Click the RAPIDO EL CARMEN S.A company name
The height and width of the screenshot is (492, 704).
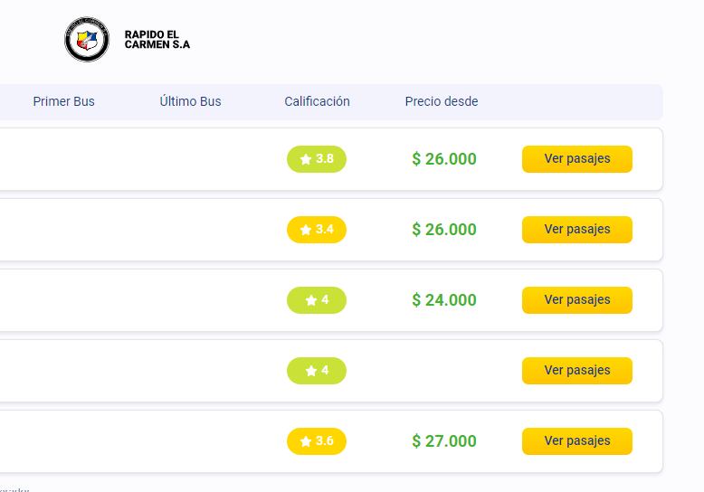[x=157, y=39]
